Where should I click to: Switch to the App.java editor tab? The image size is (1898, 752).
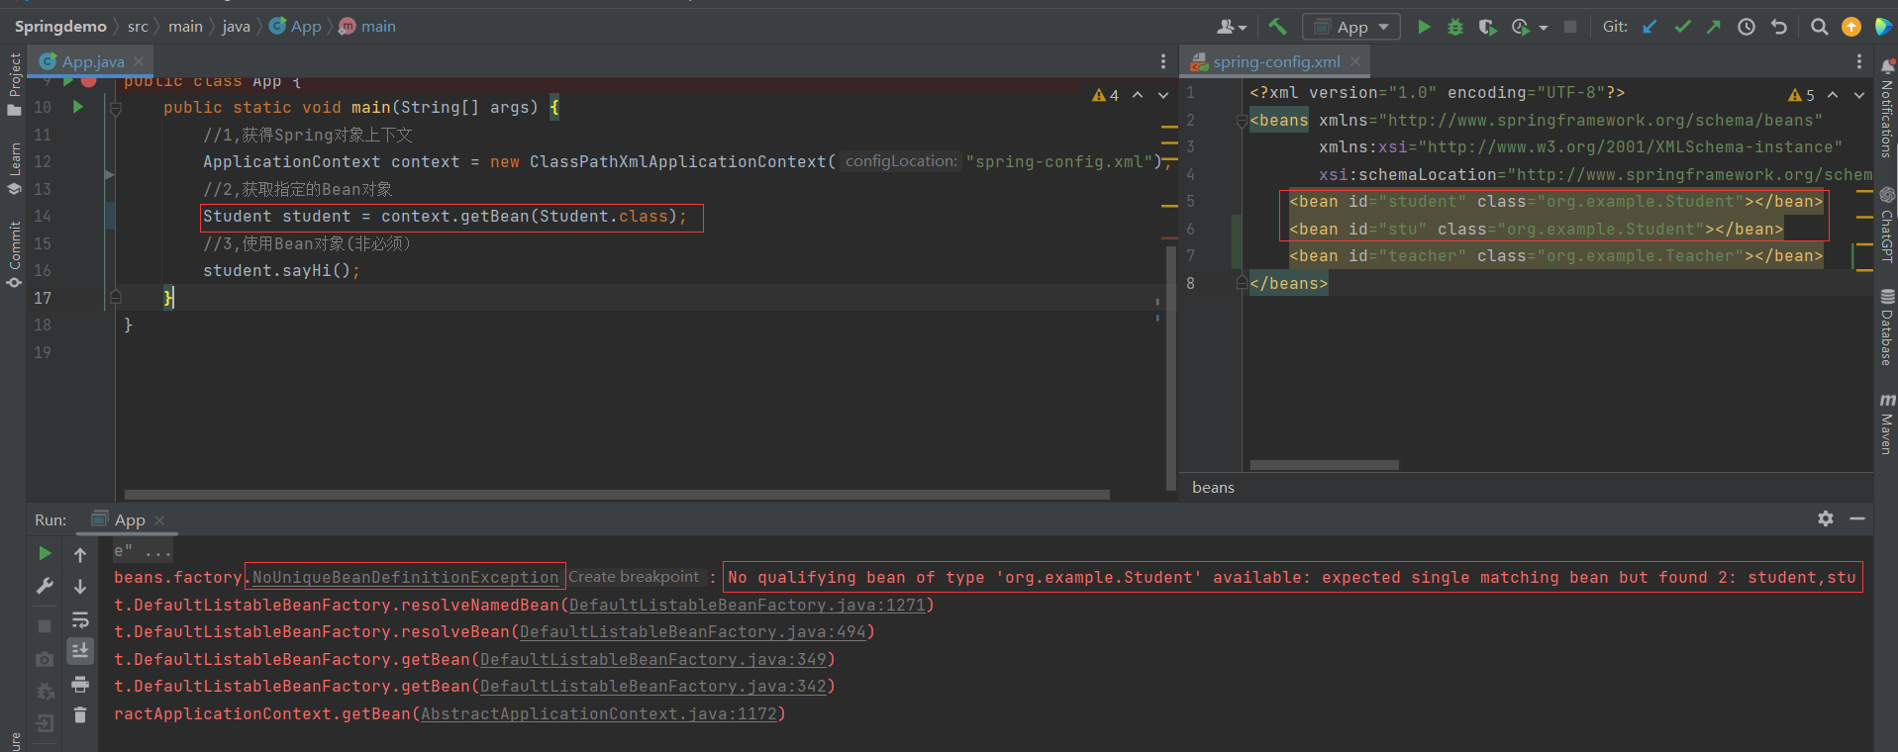[92, 61]
